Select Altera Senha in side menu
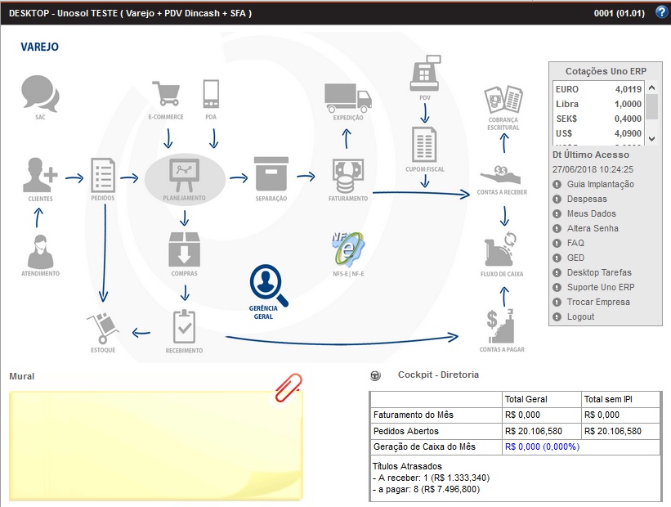The width and height of the screenshot is (671, 507). [593, 228]
